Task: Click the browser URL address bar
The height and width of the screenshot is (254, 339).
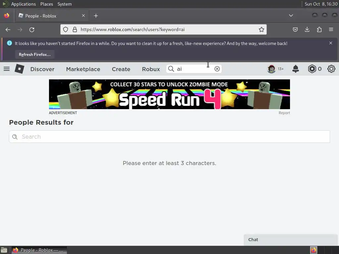Action: pyautogui.click(x=164, y=29)
